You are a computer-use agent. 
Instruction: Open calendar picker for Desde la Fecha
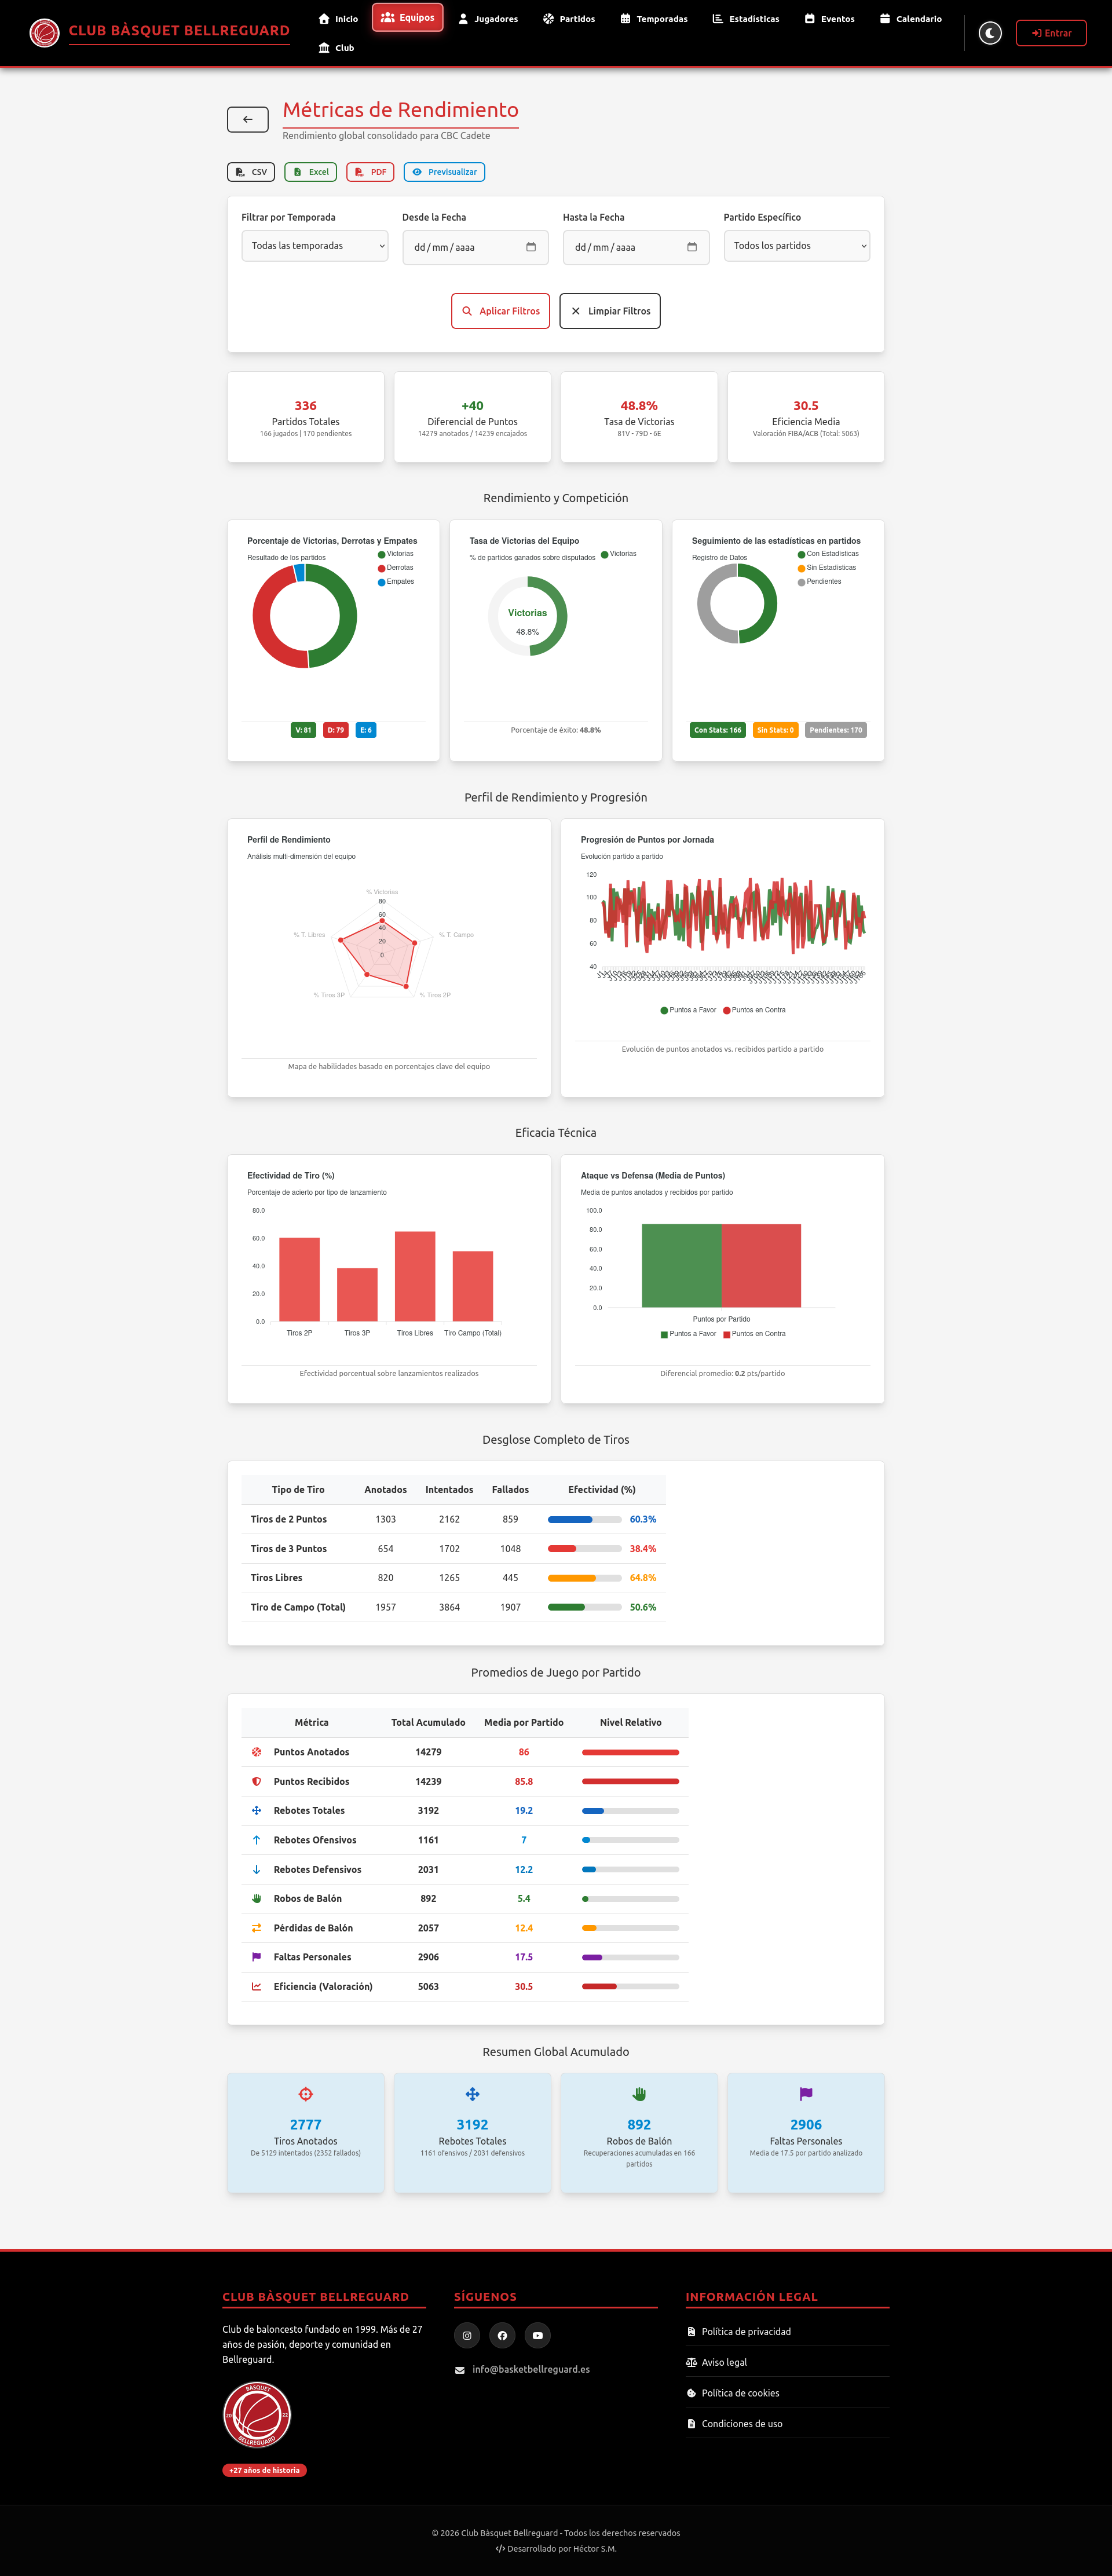coord(531,247)
